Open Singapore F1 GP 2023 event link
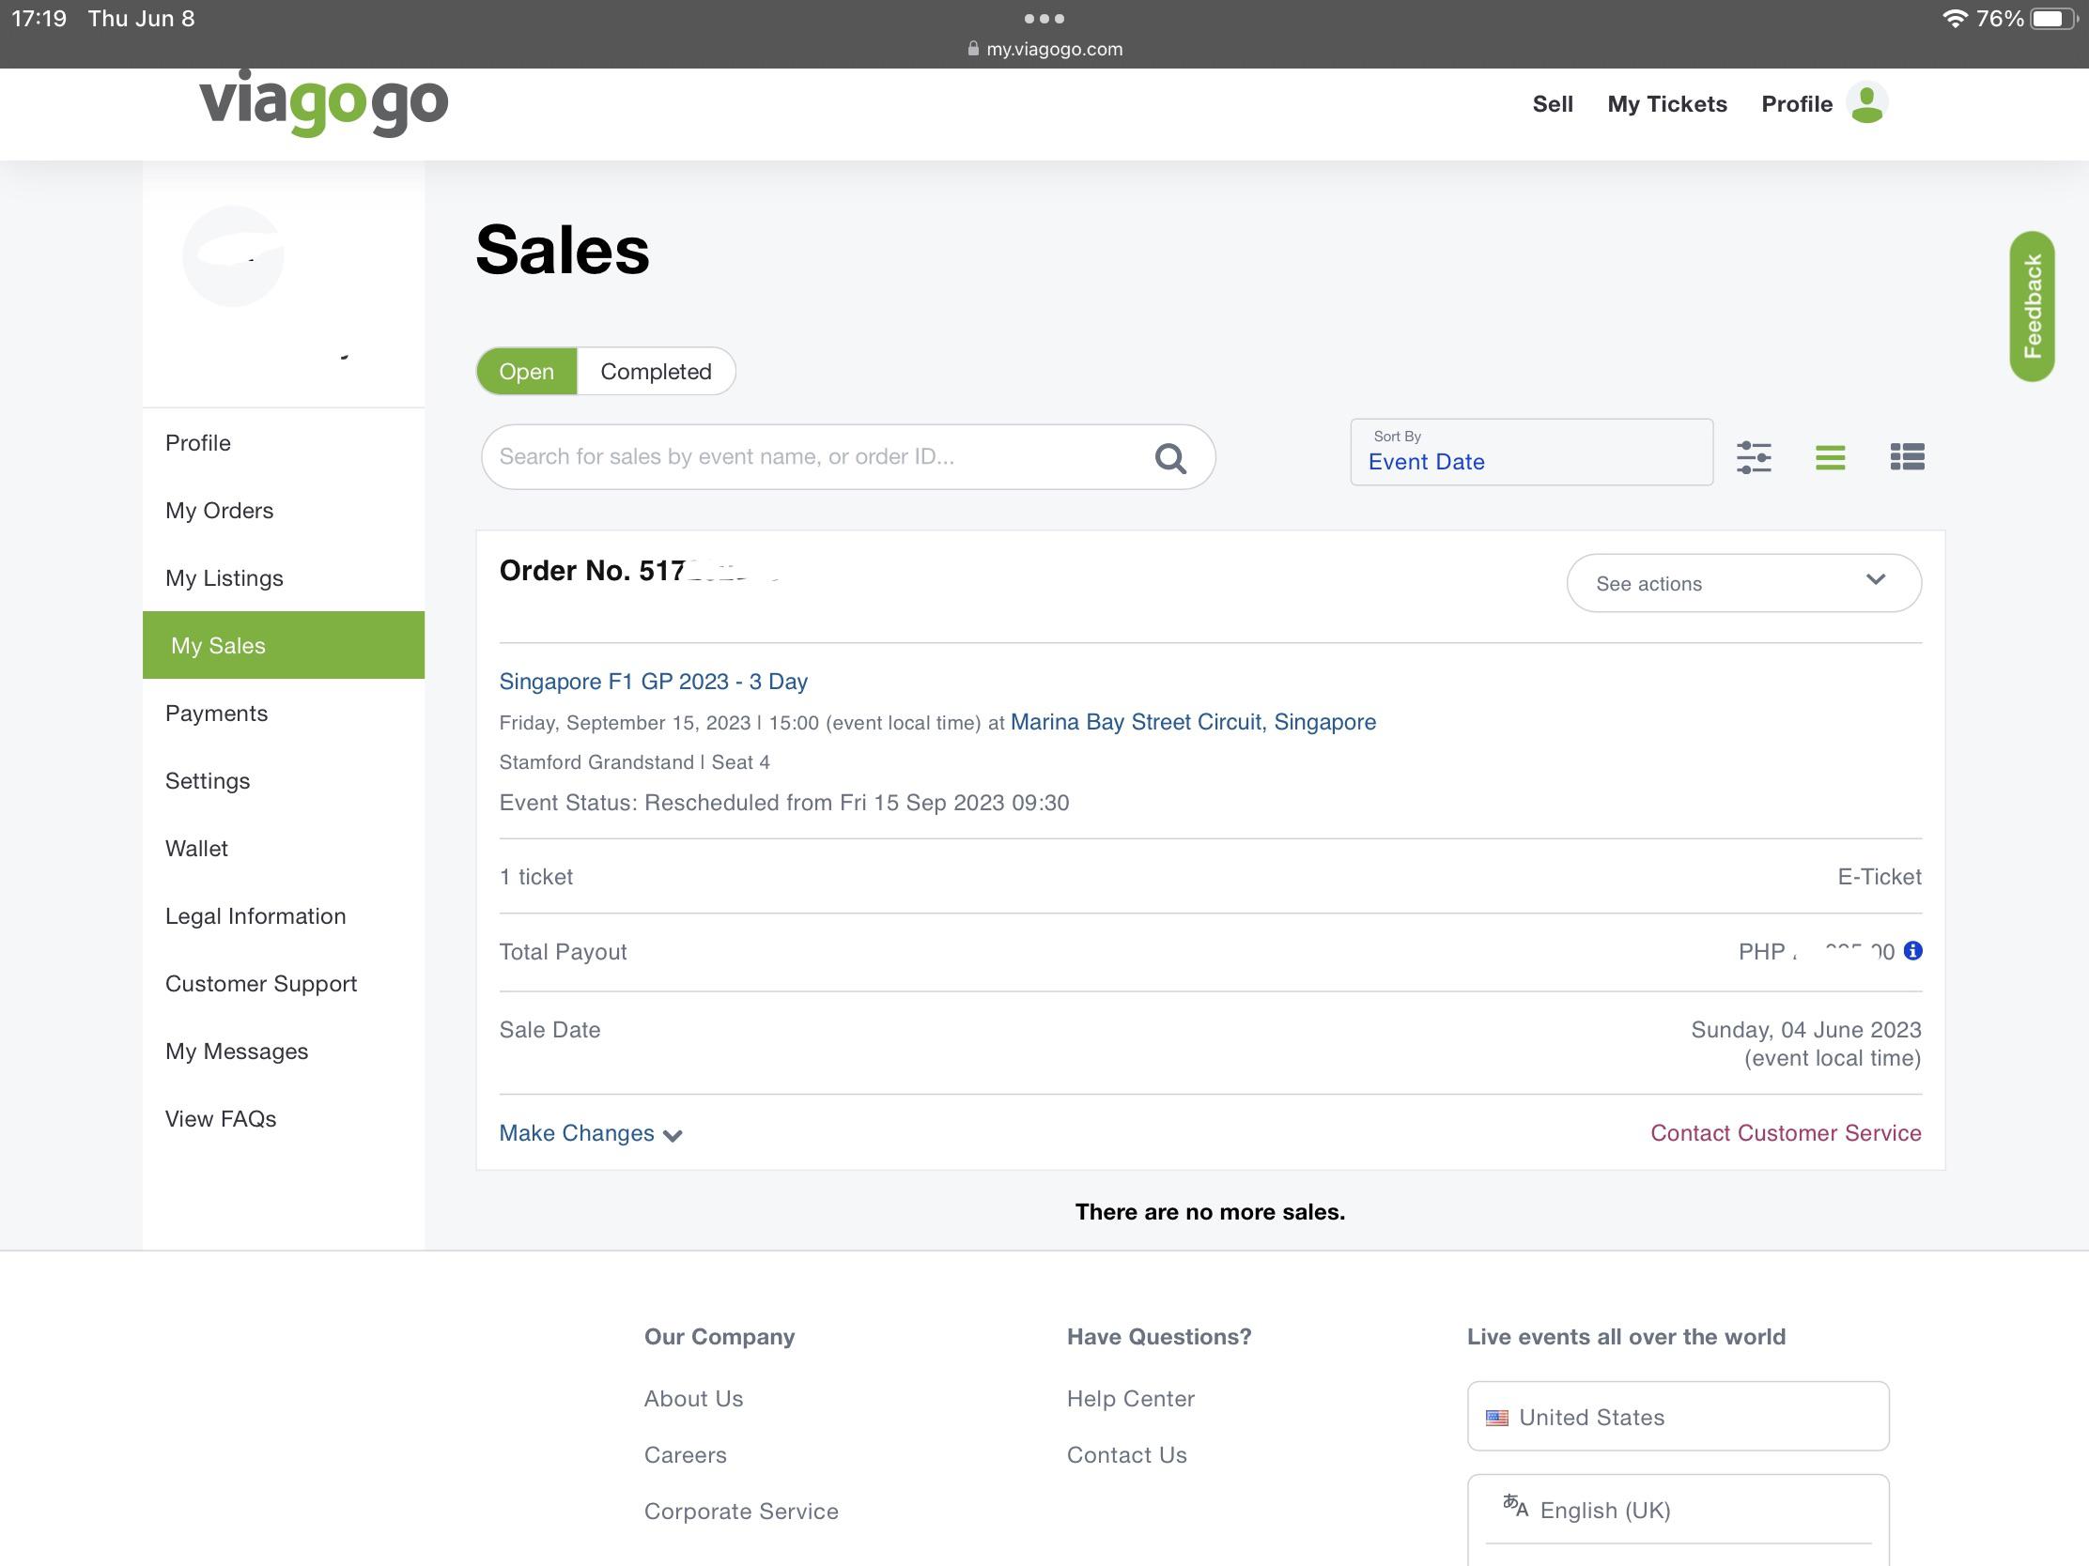 [x=653, y=682]
